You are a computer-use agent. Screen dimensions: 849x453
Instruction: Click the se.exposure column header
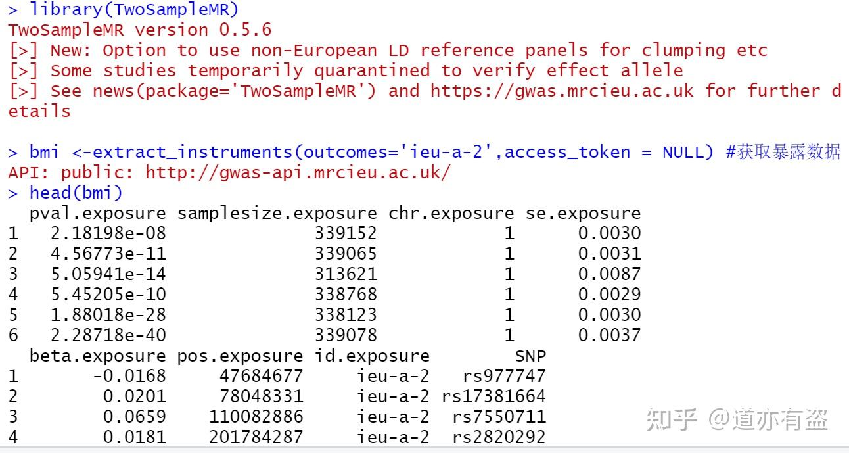(583, 214)
